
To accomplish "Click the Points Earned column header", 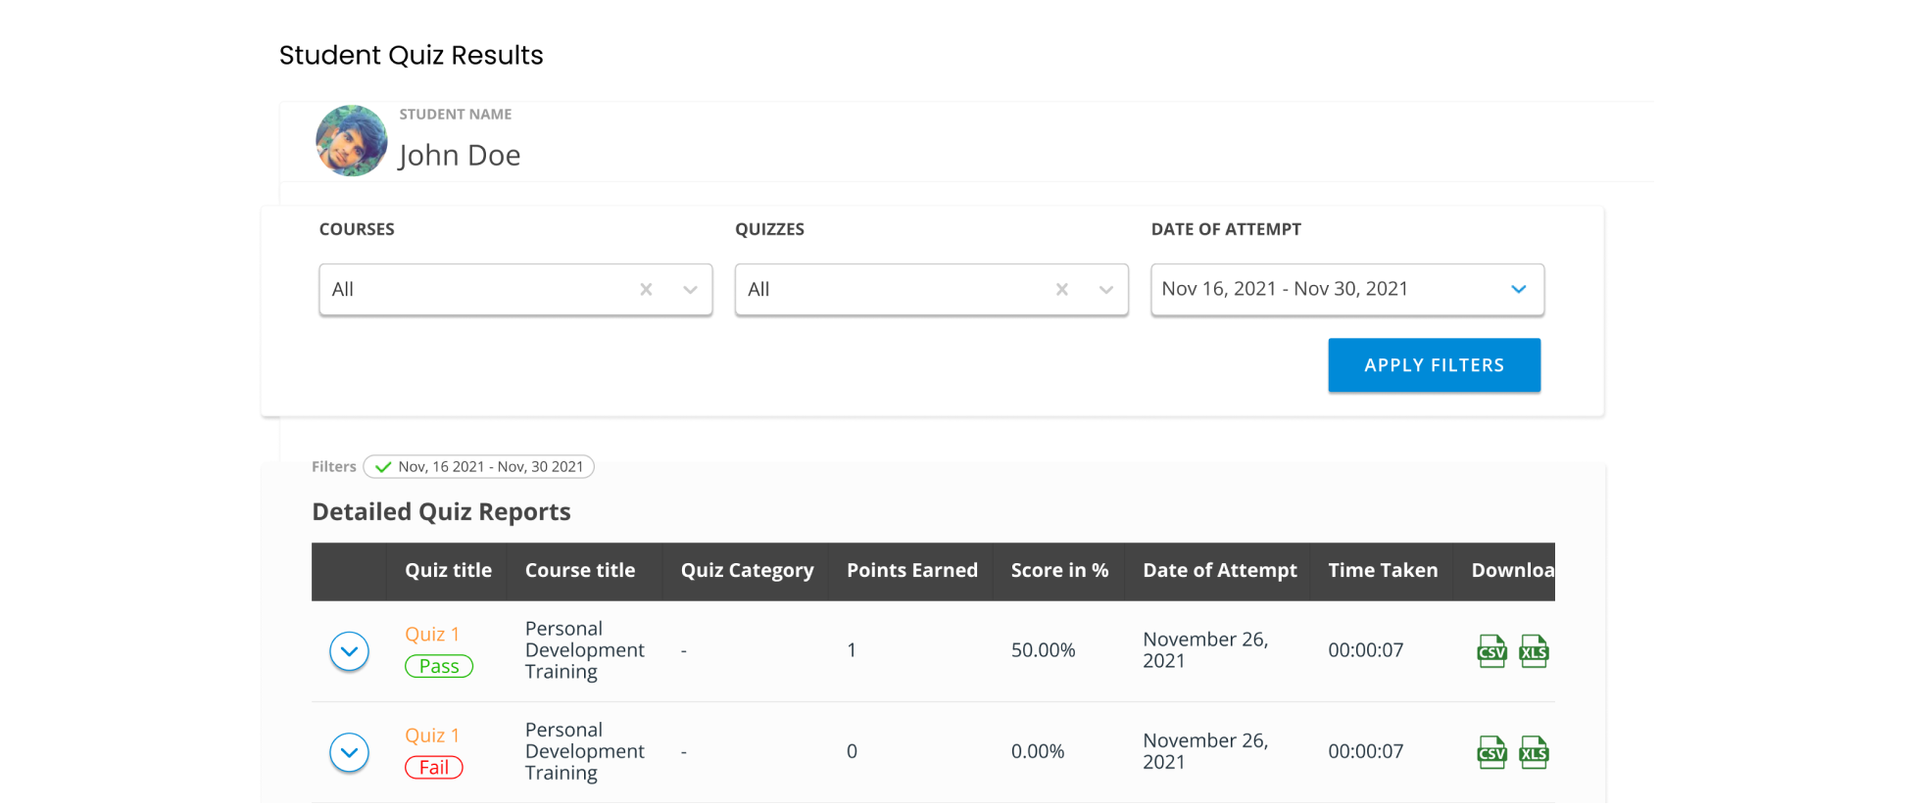I will coord(911,571).
